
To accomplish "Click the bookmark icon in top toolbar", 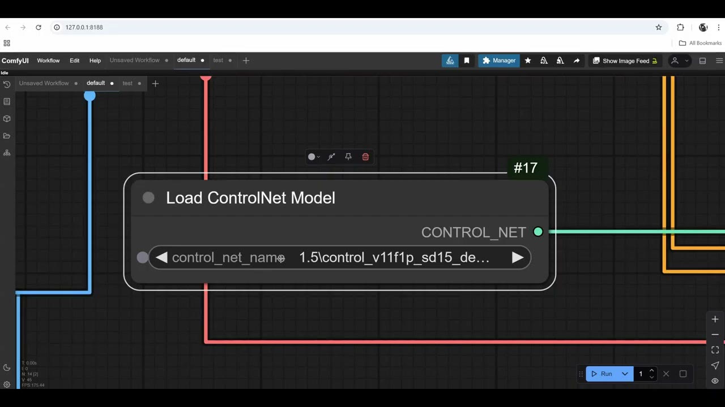I will tap(467, 60).
